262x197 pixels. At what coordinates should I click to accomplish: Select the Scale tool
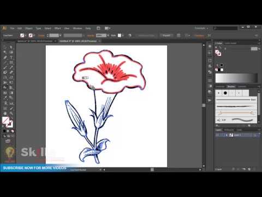point(11,78)
